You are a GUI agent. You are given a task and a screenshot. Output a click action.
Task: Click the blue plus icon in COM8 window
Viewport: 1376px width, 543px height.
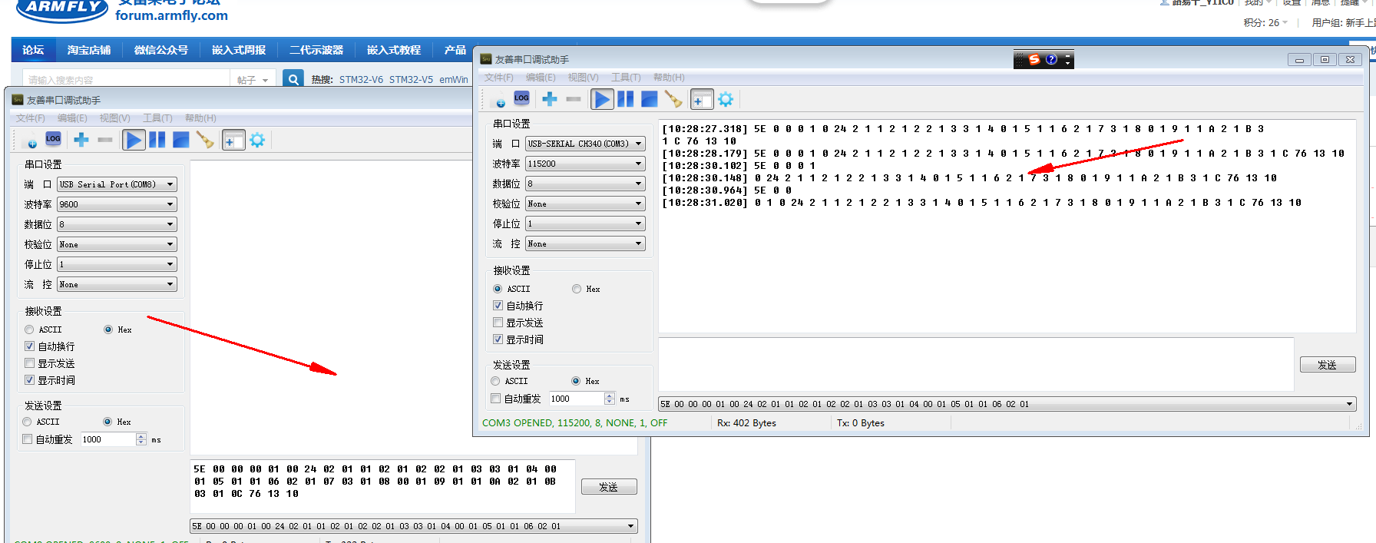81,140
